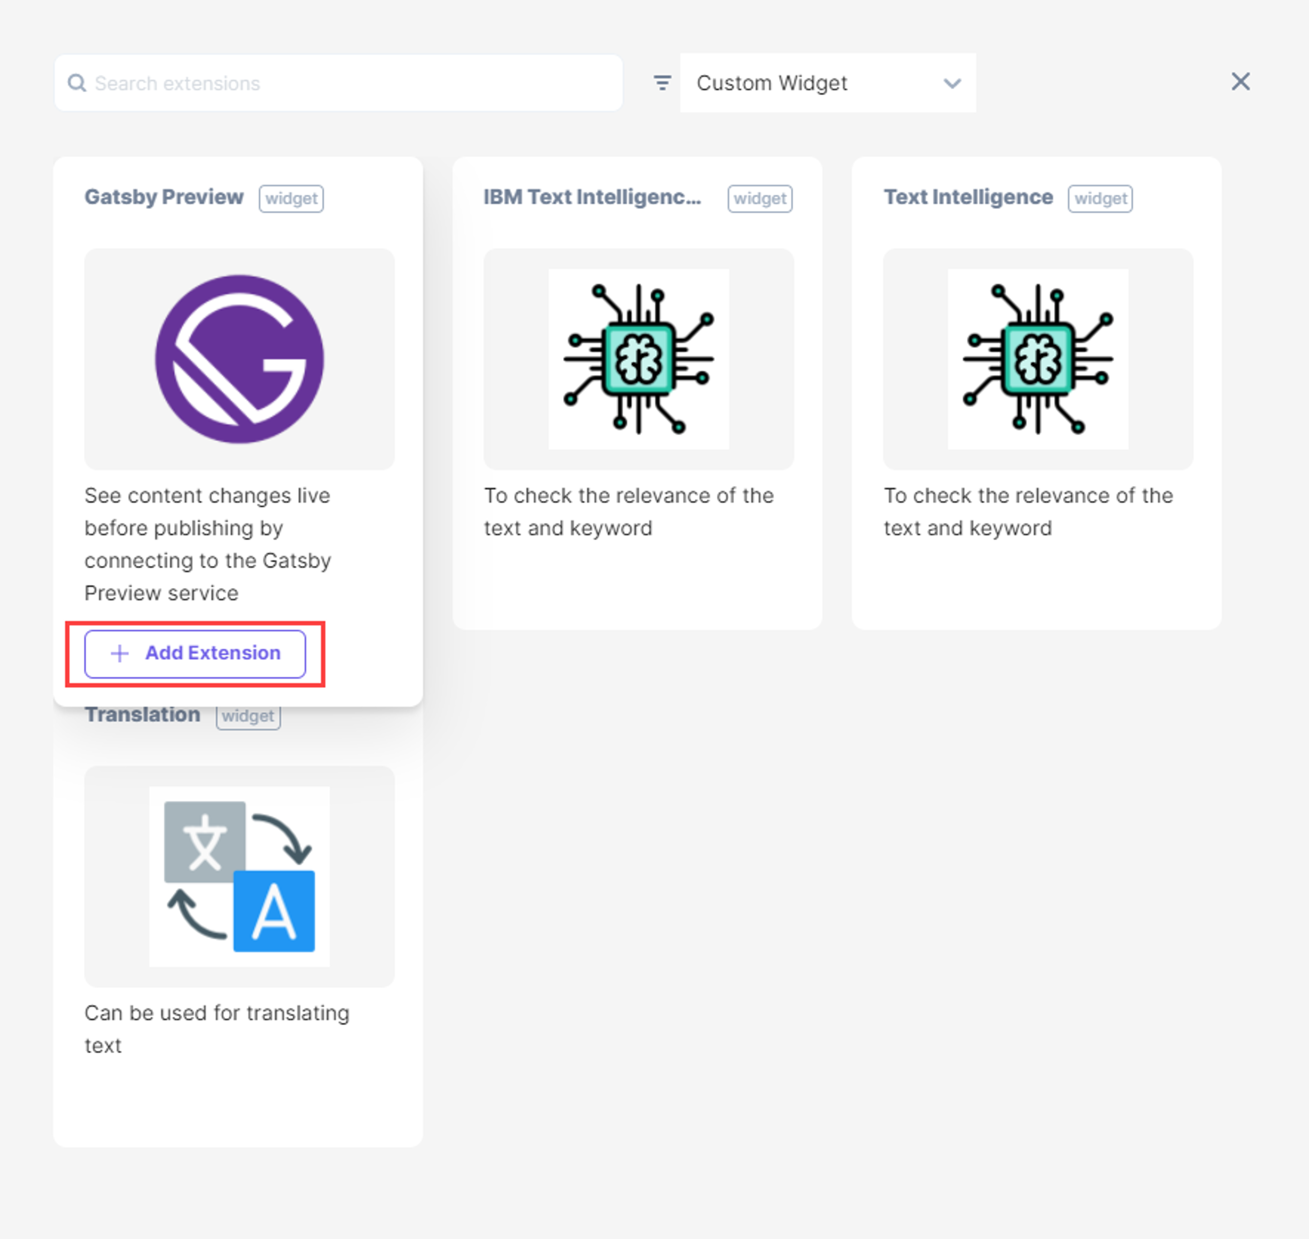Image resolution: width=1309 pixels, height=1239 pixels.
Task: Click the Translation card title
Action: tap(142, 715)
